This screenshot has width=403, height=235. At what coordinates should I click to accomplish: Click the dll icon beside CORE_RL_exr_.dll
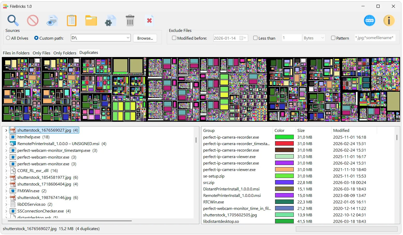pos(13,170)
